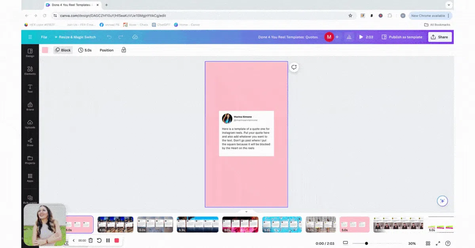This screenshot has width=475, height=248.
Task: Click the Magic assistant sparkle button
Action: point(443,201)
